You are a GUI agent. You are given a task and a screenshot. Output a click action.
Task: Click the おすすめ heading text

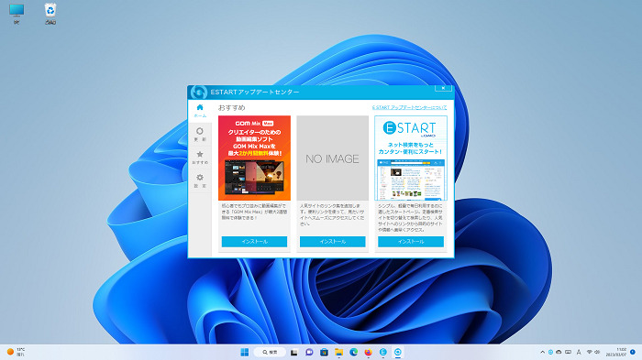coord(232,107)
